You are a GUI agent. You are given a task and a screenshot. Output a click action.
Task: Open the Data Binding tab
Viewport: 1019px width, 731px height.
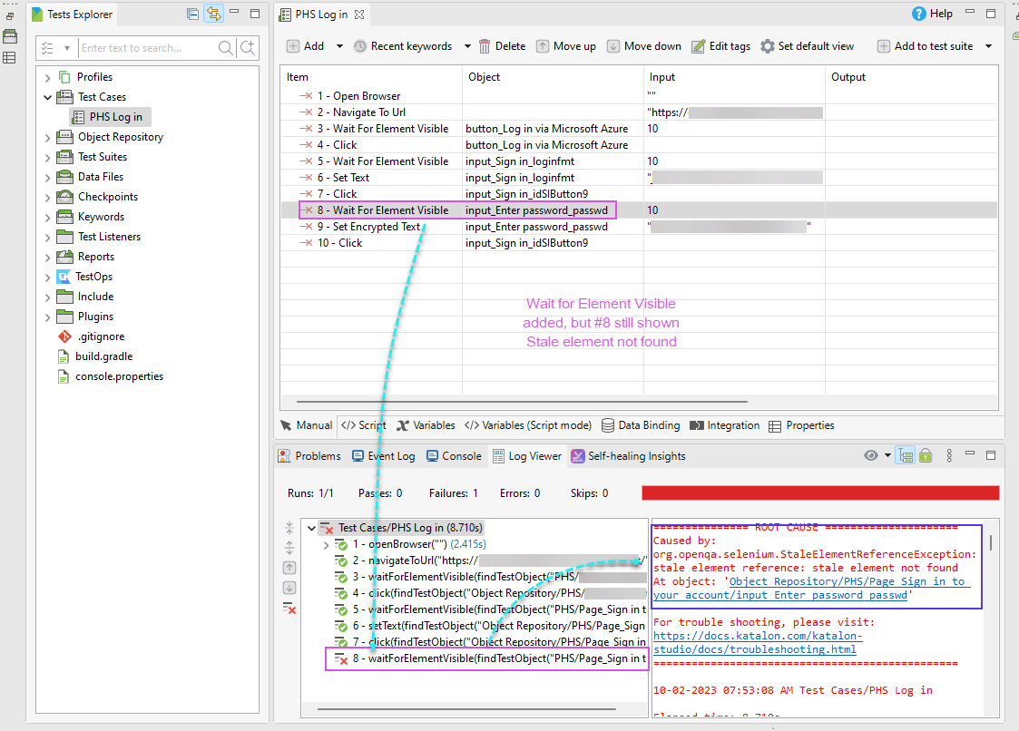[640, 425]
